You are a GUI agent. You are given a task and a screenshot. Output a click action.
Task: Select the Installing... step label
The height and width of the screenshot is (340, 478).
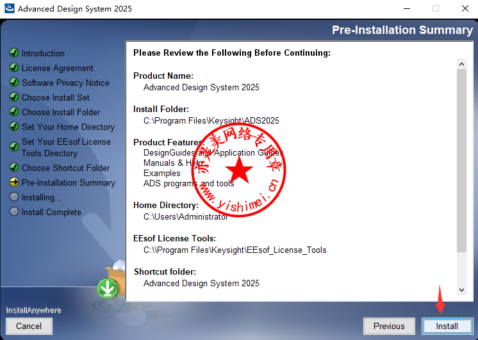coord(42,197)
